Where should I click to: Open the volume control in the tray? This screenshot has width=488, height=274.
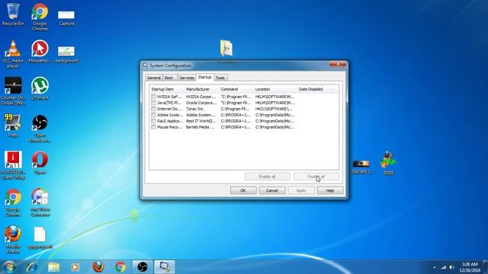(x=451, y=267)
